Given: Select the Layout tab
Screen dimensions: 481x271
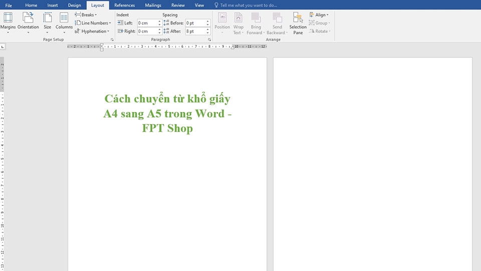Looking at the screenshot, I should tap(98, 5).
